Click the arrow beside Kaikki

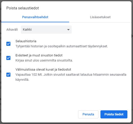(x=68, y=30)
